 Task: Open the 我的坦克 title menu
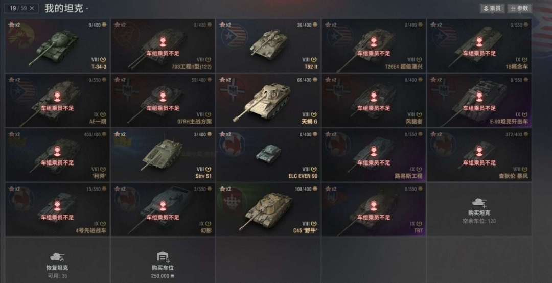[64, 9]
